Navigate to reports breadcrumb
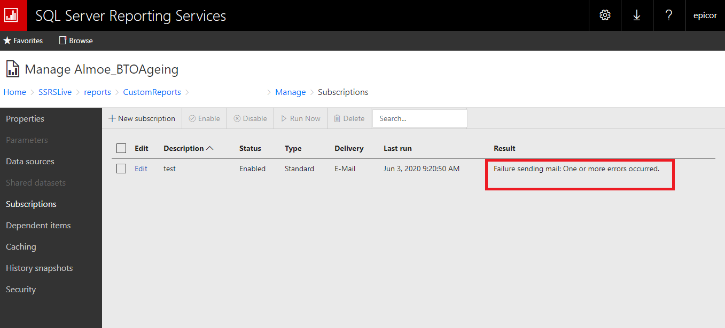Screen dimensions: 725x328 [97, 92]
